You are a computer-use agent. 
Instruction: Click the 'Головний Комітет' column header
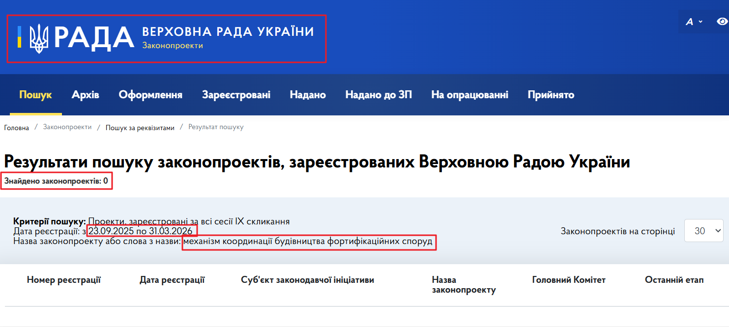(x=569, y=280)
